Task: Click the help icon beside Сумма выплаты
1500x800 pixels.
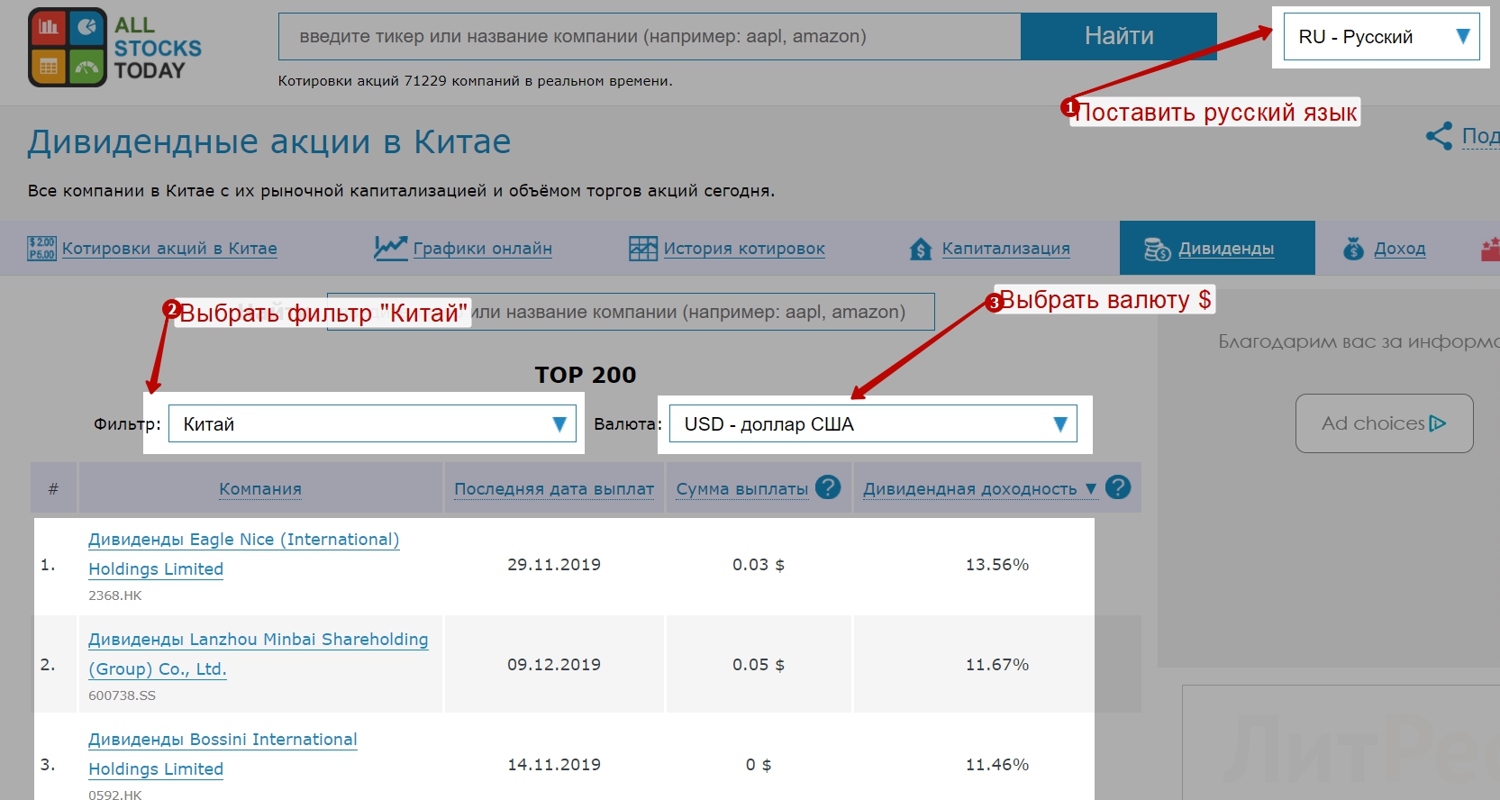Action: [x=827, y=487]
